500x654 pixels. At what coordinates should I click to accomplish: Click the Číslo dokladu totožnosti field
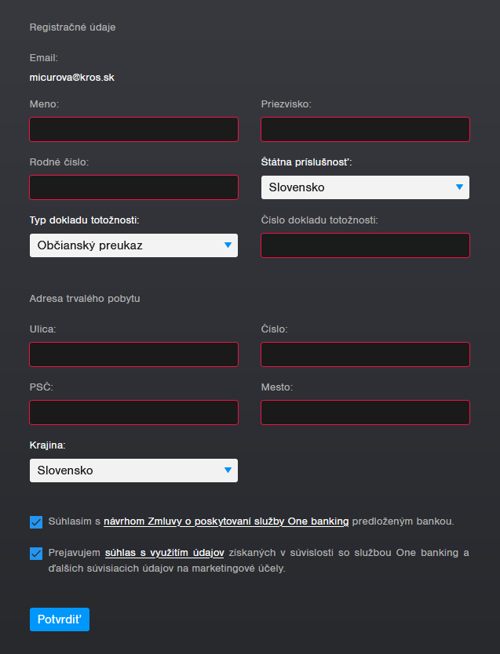(x=365, y=245)
